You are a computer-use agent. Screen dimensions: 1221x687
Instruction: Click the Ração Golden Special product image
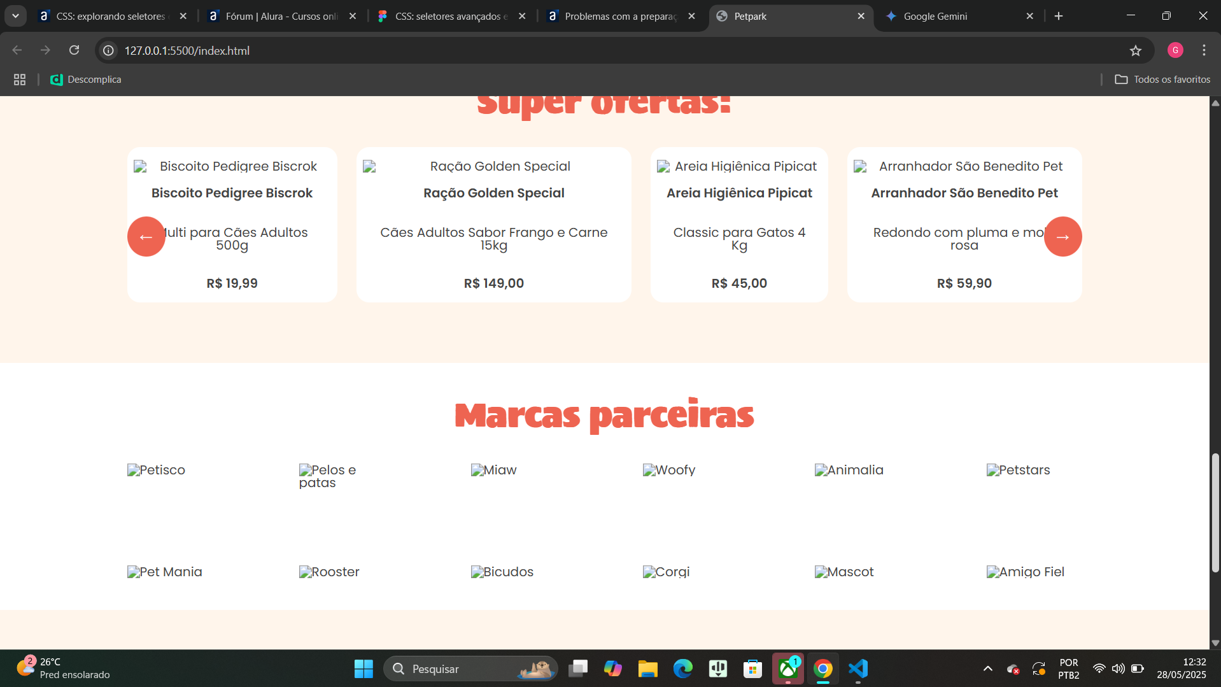click(x=493, y=166)
